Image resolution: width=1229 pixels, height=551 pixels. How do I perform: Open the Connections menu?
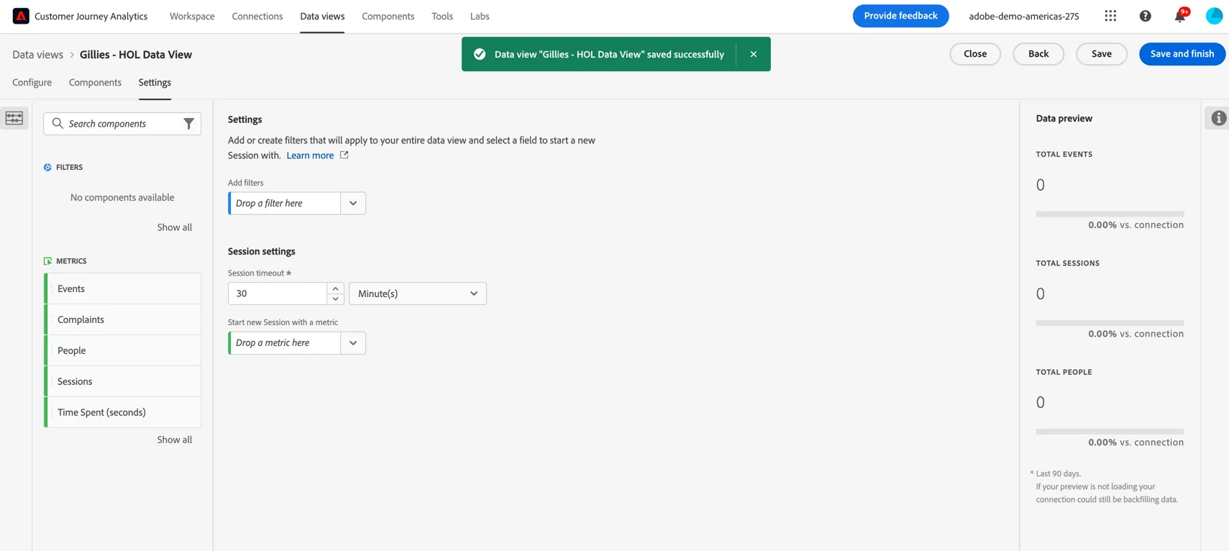257,16
